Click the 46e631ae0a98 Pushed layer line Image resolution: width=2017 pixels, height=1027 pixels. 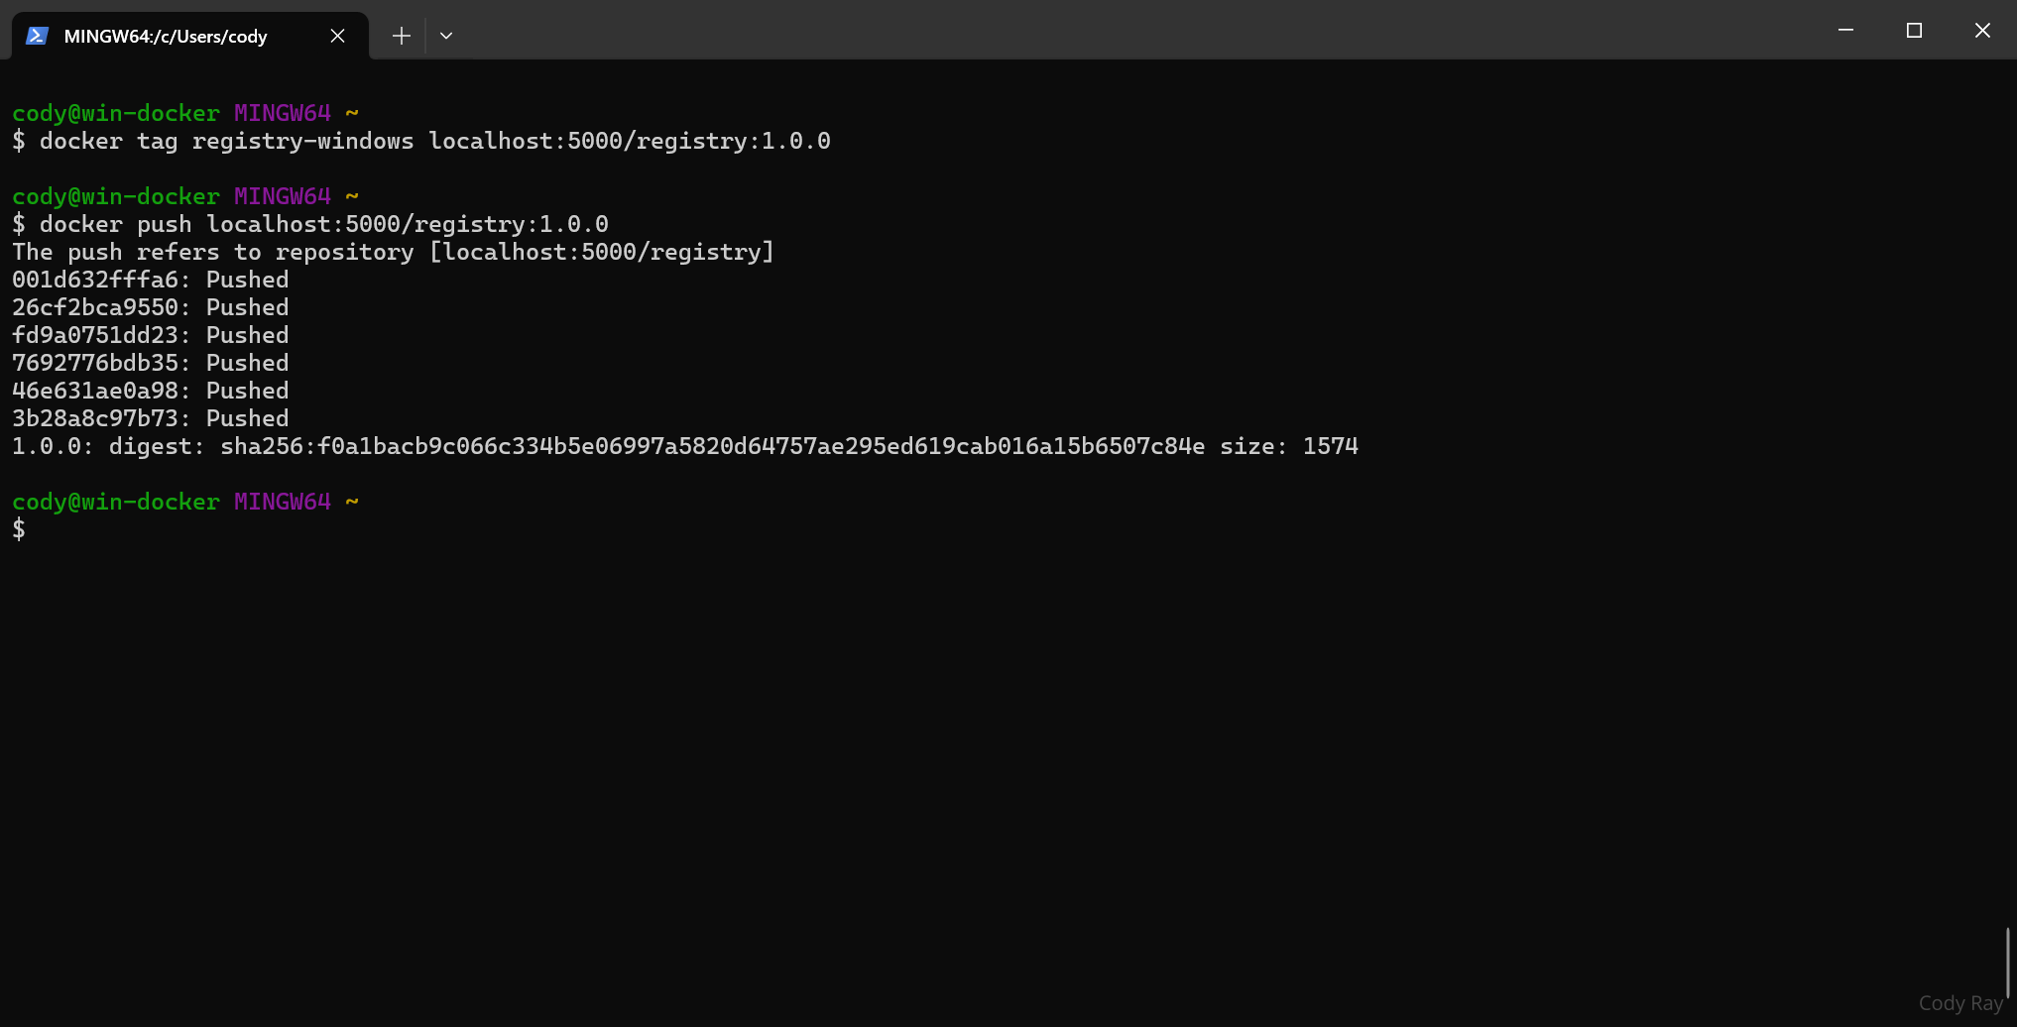click(x=151, y=391)
